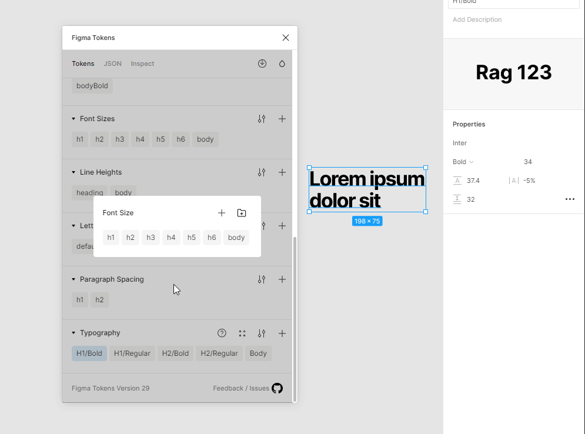Image resolution: width=585 pixels, height=434 pixels.
Task: Open Feedback / Issues link
Action: click(x=241, y=389)
